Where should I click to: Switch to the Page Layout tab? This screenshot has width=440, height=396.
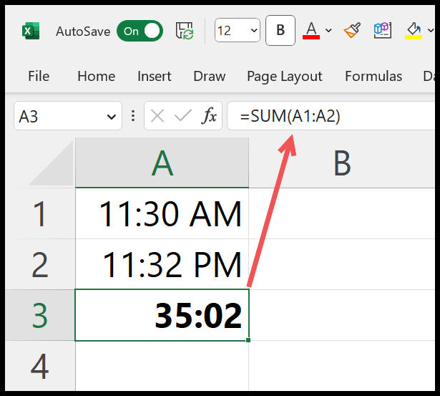[x=285, y=77]
